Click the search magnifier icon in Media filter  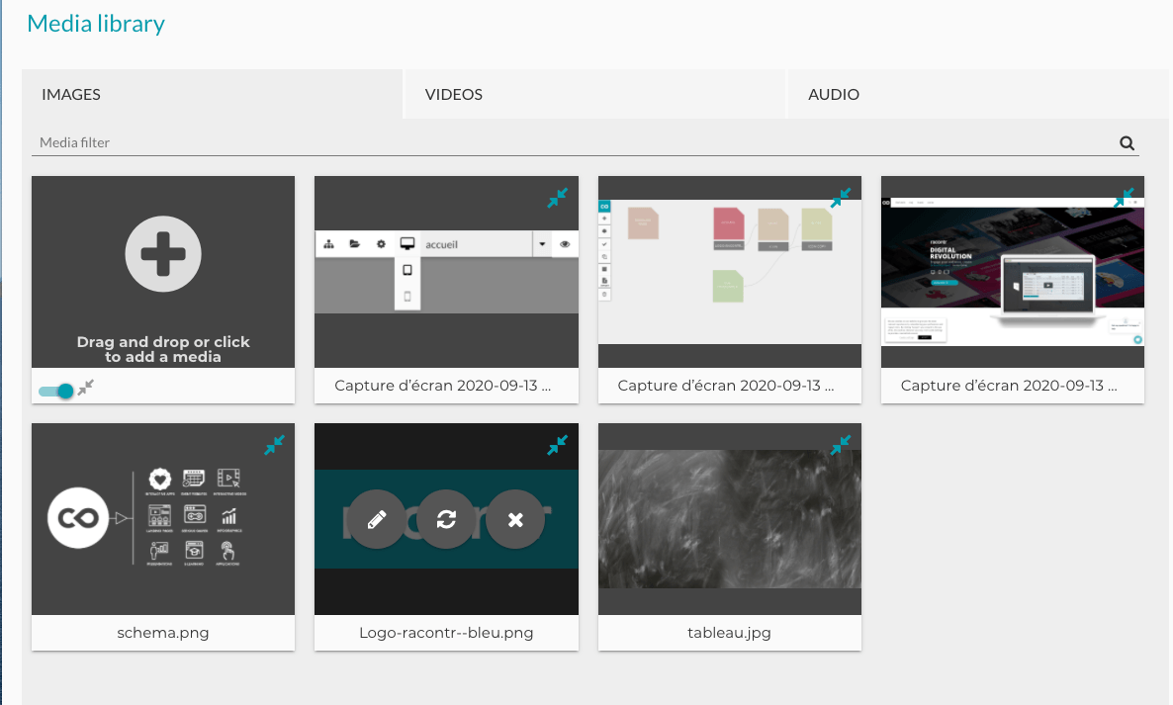coord(1127,143)
